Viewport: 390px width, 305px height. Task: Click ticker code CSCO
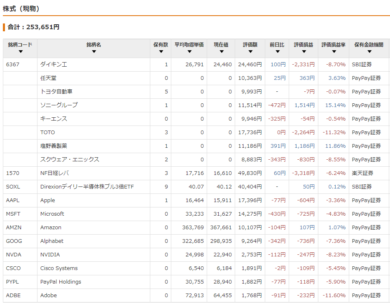(x=14, y=268)
